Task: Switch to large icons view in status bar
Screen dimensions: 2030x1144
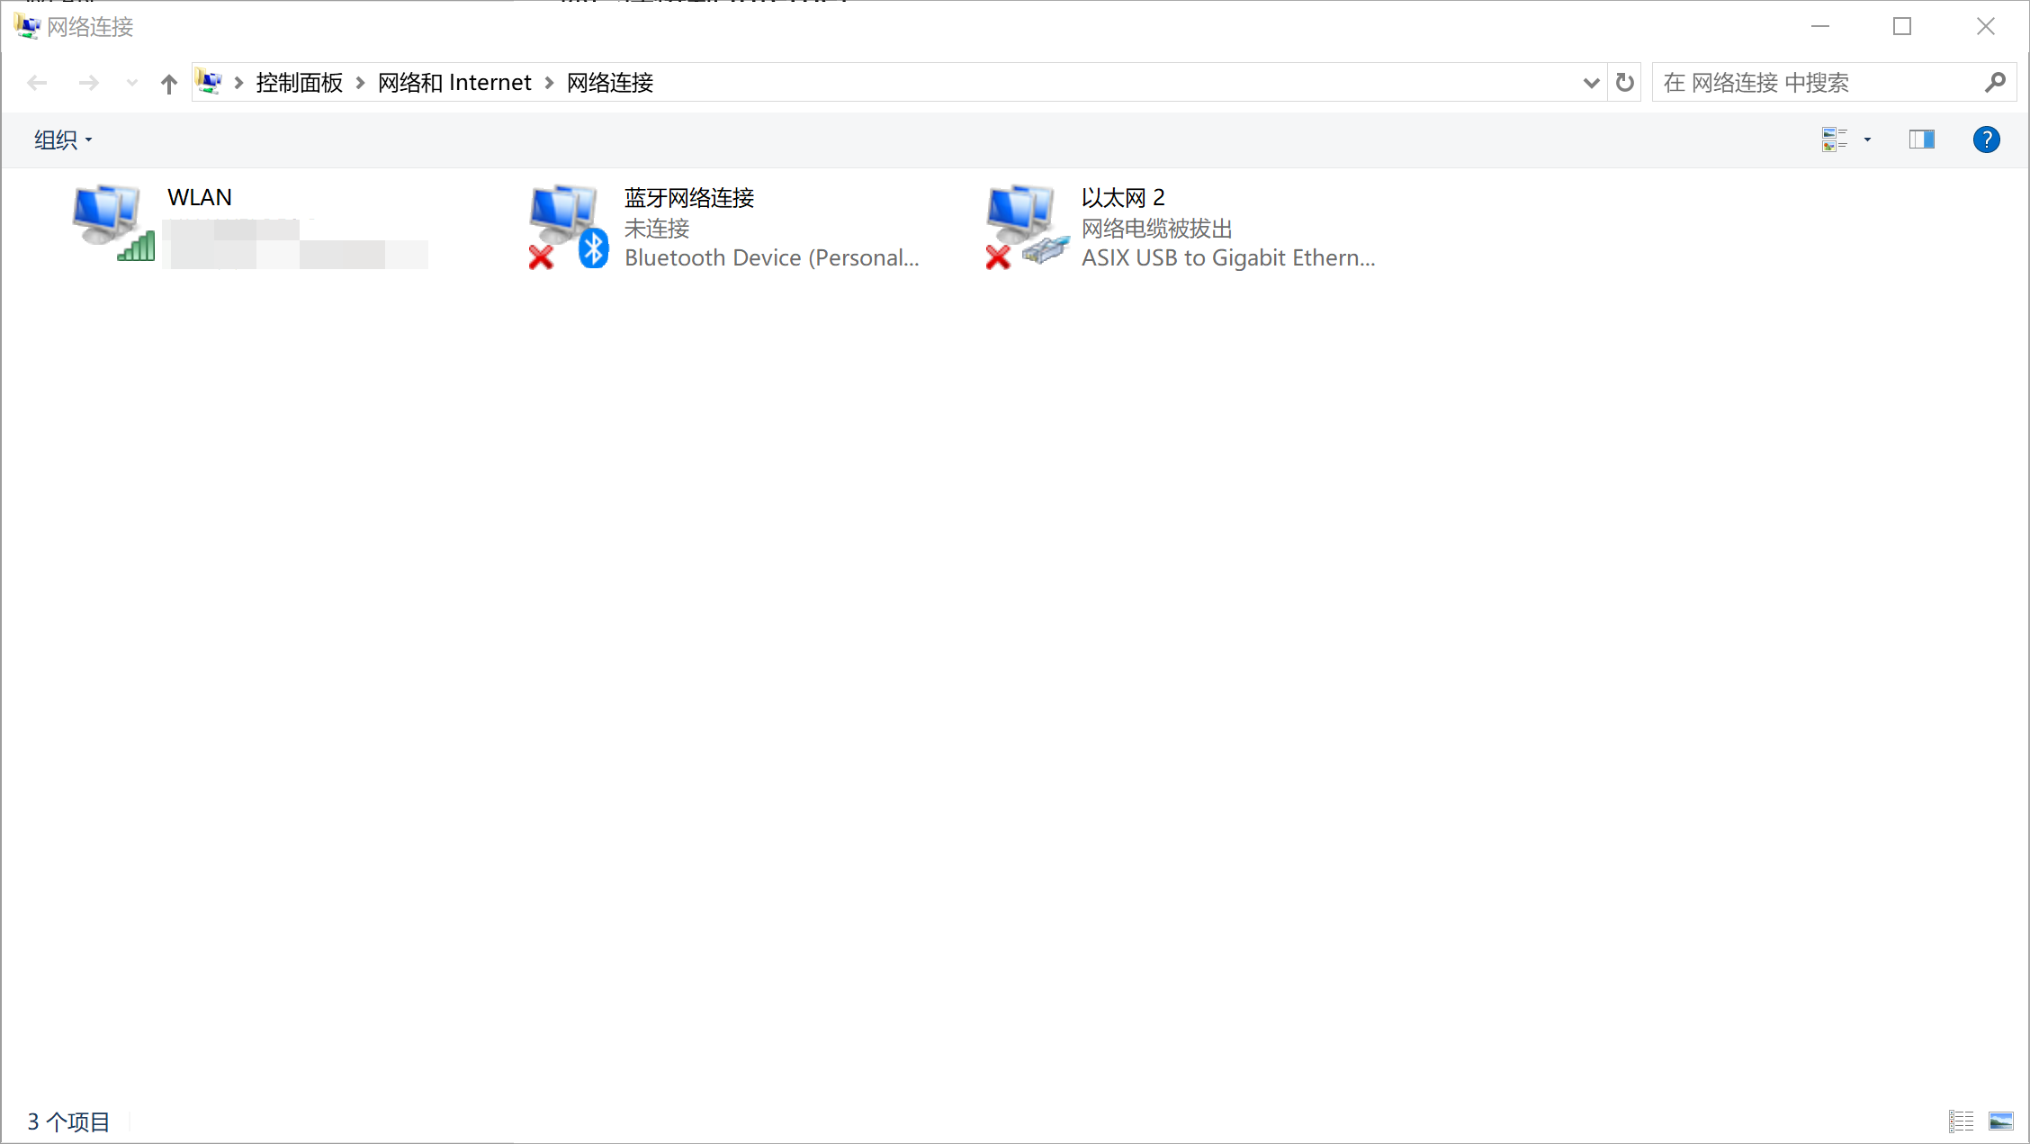Action: [x=2001, y=1121]
